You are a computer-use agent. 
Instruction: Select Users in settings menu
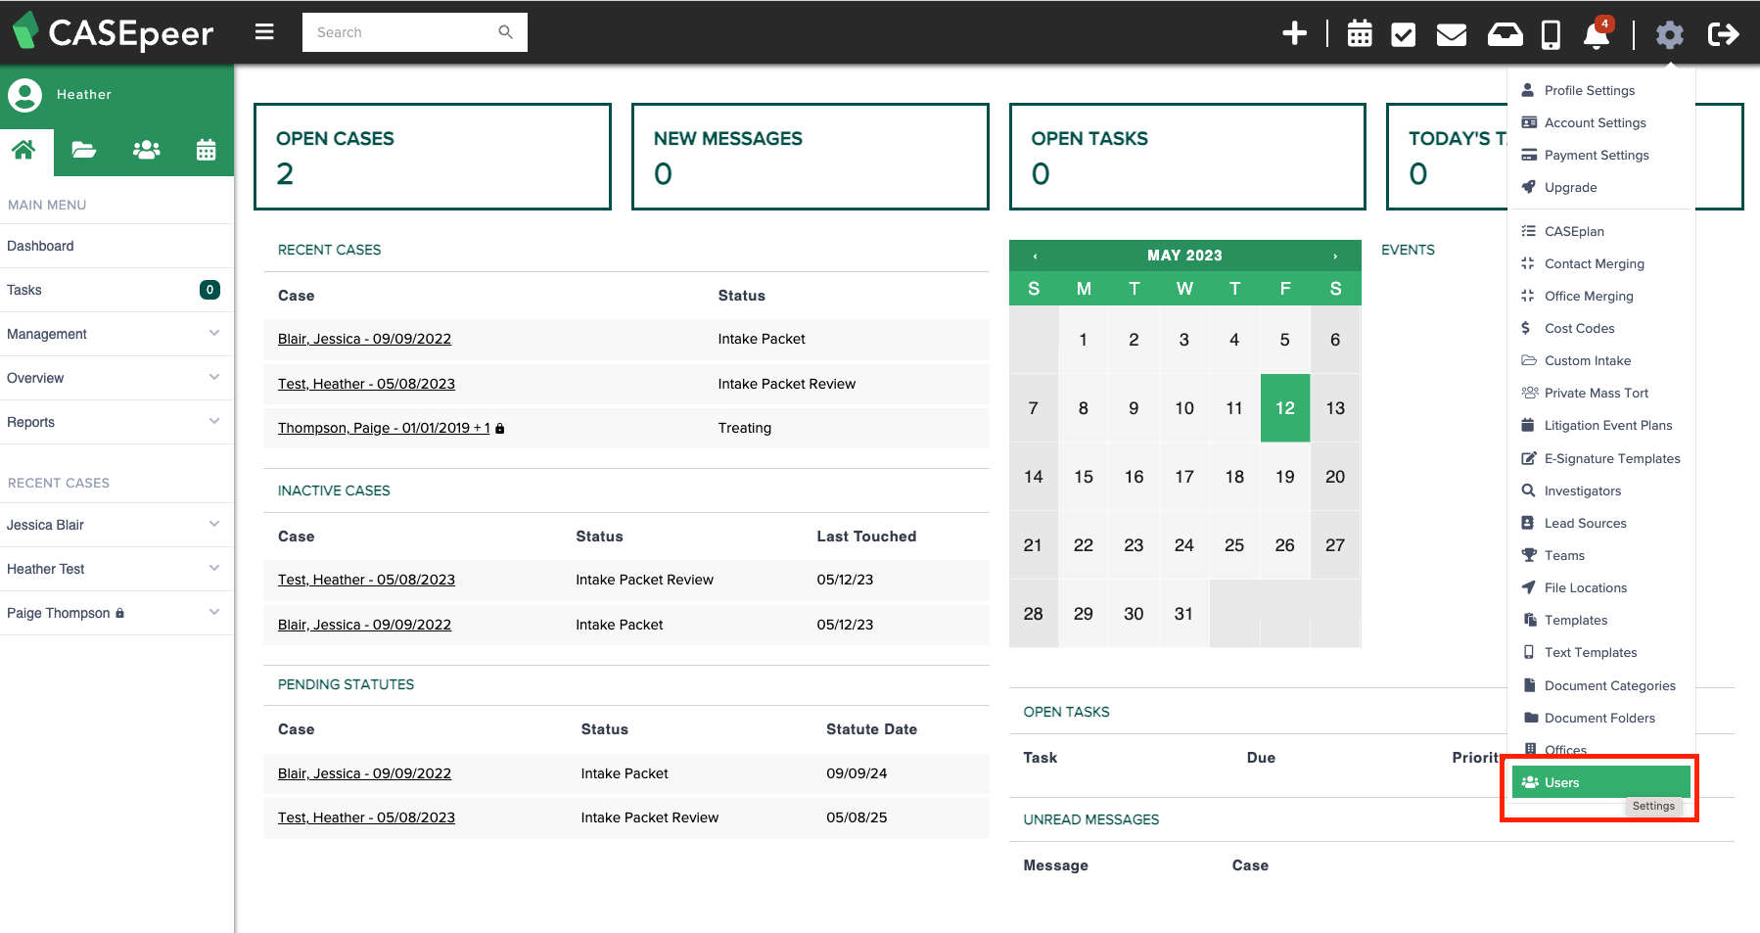click(1601, 782)
